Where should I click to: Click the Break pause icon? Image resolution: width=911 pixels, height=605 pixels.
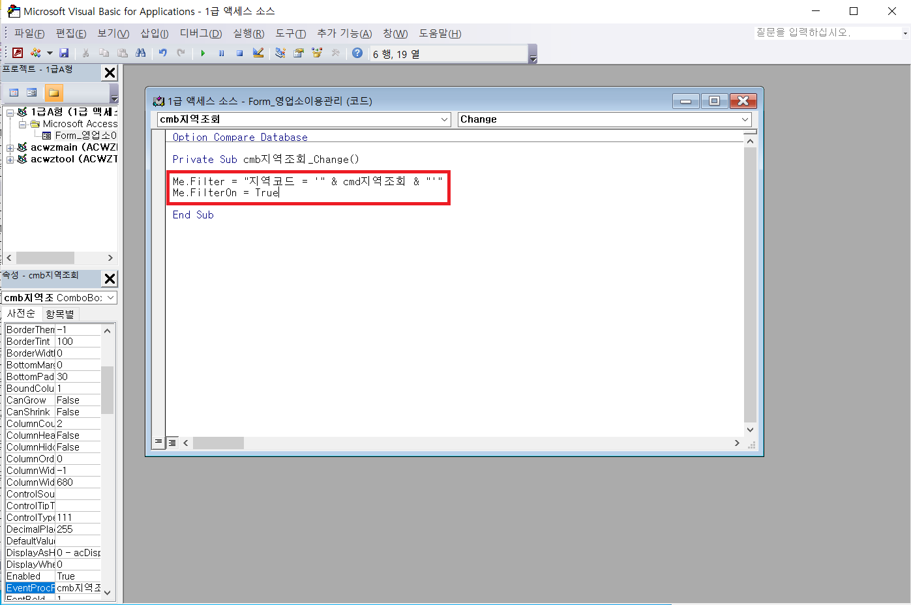222,53
